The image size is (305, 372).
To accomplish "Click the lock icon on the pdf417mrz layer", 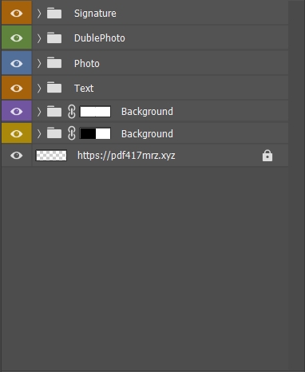I will point(267,156).
